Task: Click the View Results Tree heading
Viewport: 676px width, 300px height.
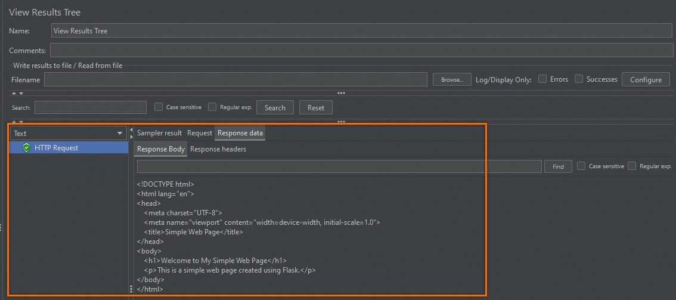Action: pos(45,13)
